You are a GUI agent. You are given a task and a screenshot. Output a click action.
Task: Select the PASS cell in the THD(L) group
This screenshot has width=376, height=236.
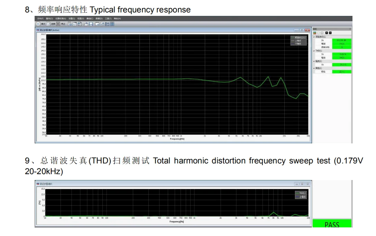coord(342,58)
